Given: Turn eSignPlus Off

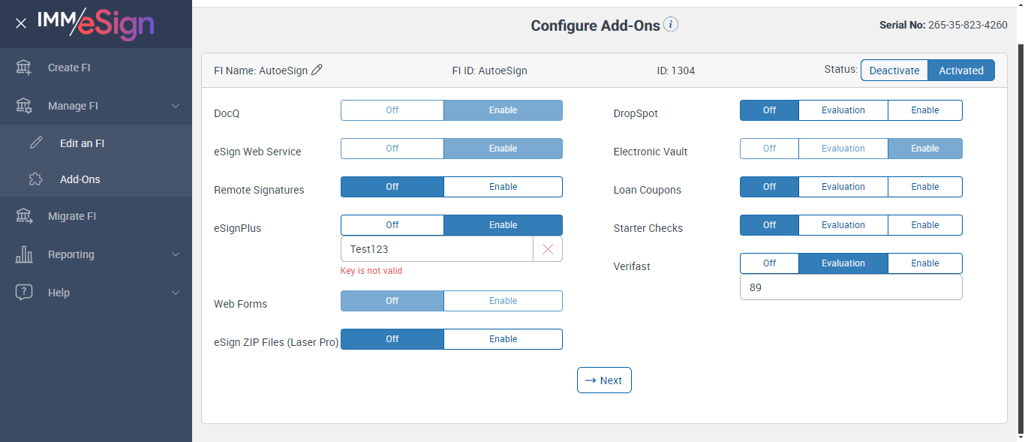Looking at the screenshot, I should tap(392, 225).
